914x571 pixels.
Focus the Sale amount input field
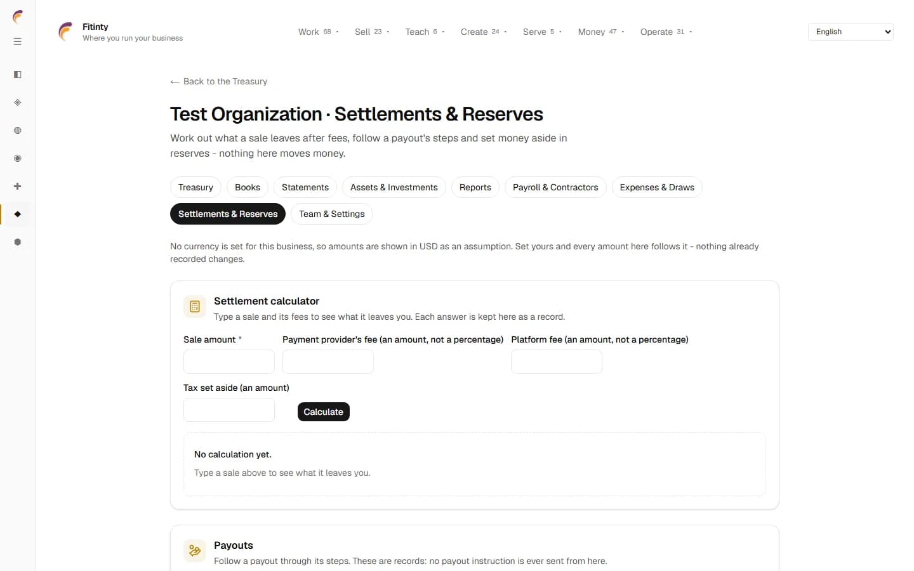(229, 362)
